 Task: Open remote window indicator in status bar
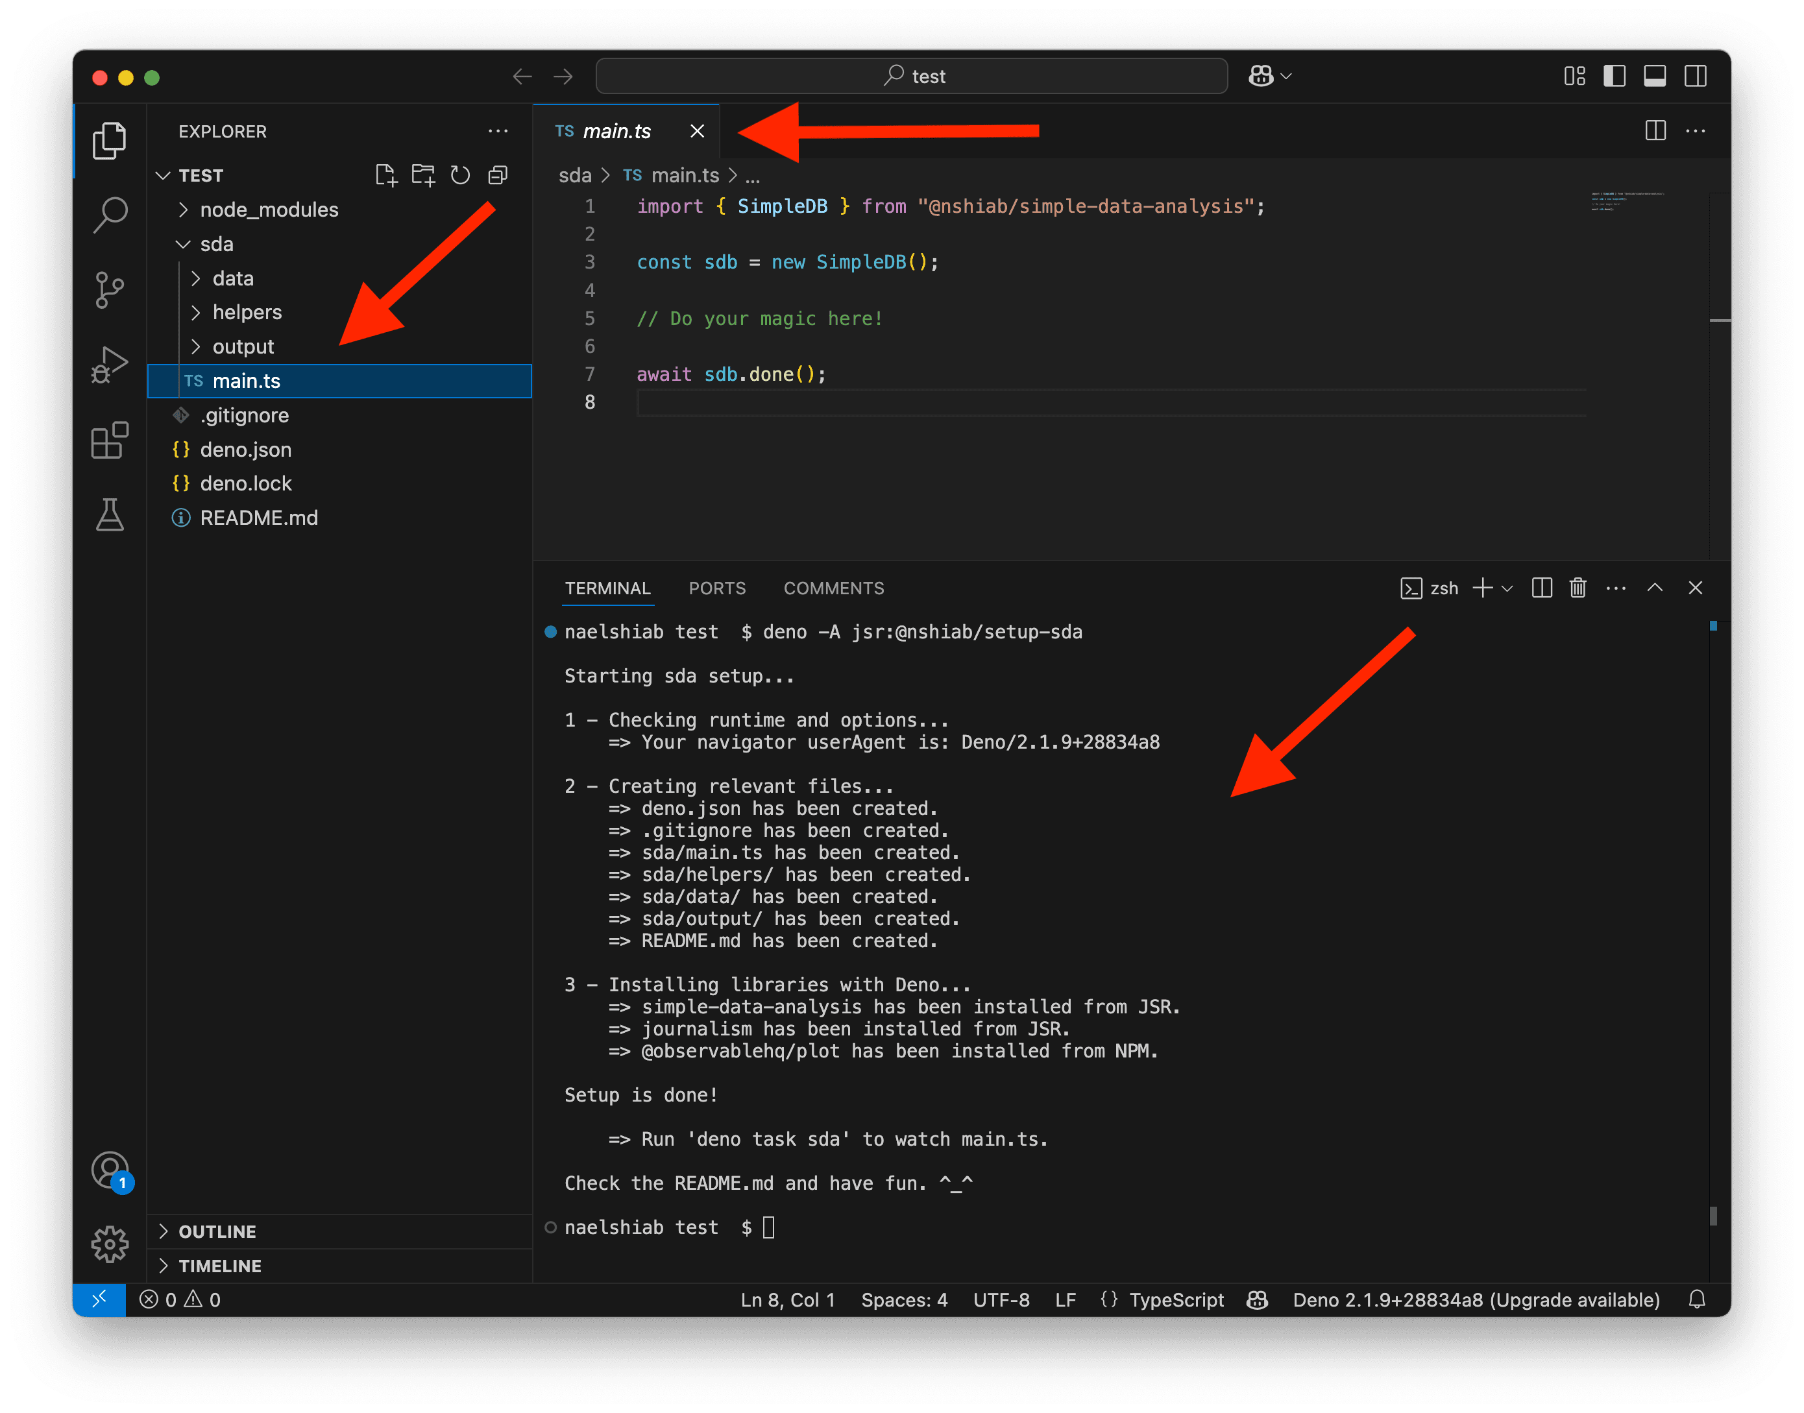pos(99,1299)
